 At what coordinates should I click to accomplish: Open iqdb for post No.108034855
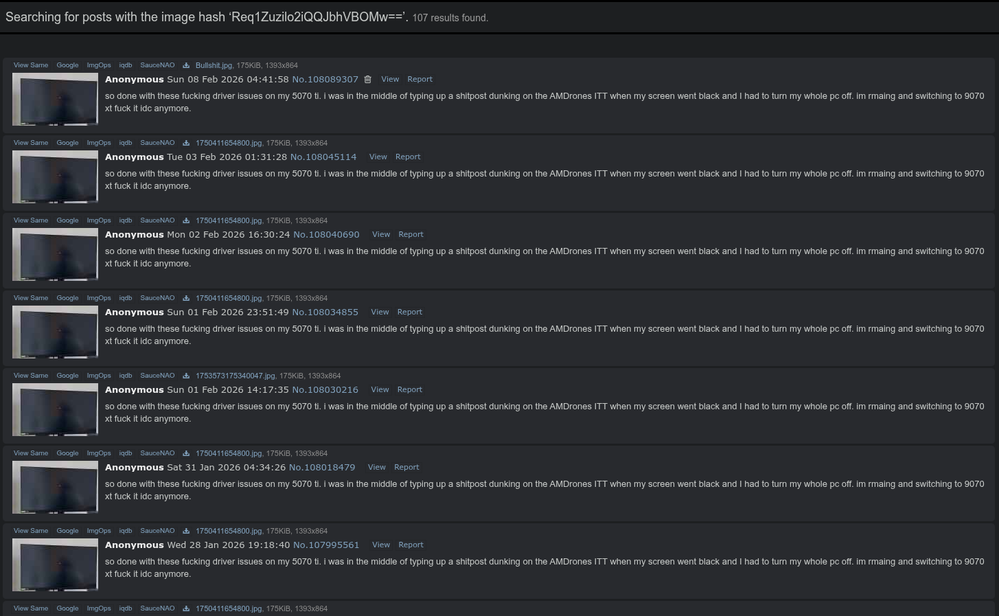tap(126, 298)
